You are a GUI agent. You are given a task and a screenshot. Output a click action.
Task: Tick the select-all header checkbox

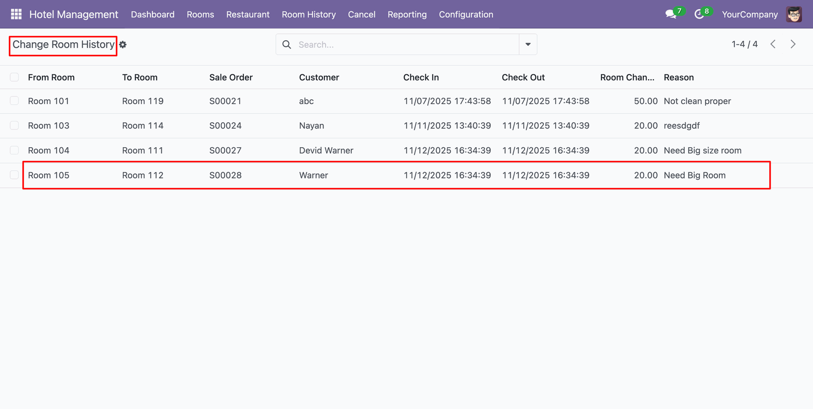tap(14, 77)
